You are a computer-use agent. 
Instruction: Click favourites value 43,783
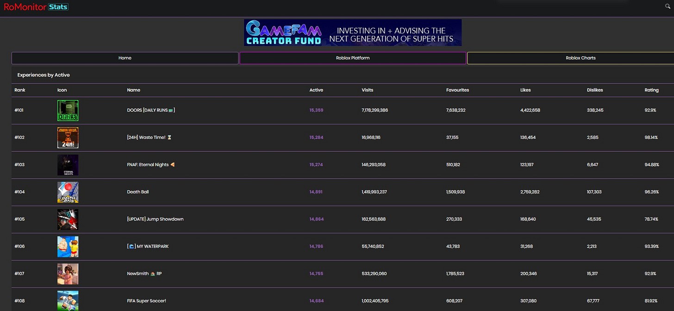453,246
